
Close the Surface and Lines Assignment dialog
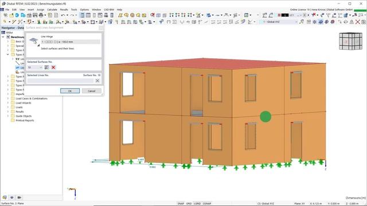click(x=101, y=28)
